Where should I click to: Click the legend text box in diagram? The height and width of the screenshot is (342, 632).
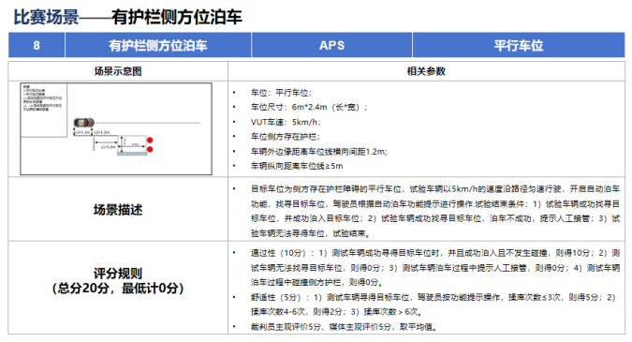[x=43, y=111]
